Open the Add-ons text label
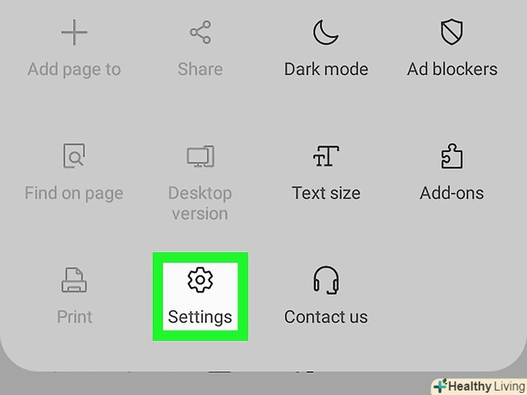 [452, 193]
